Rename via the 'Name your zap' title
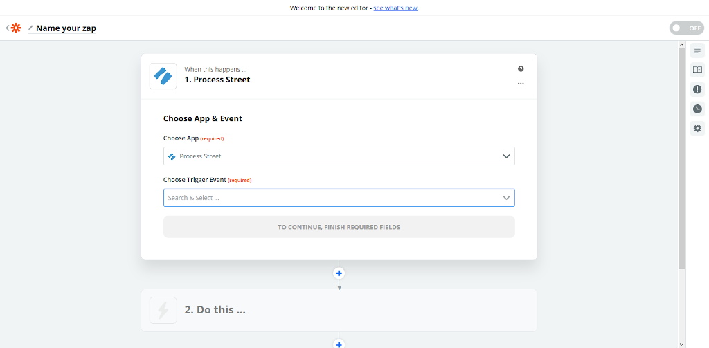Viewport: 709px width, 348px height. (x=66, y=28)
